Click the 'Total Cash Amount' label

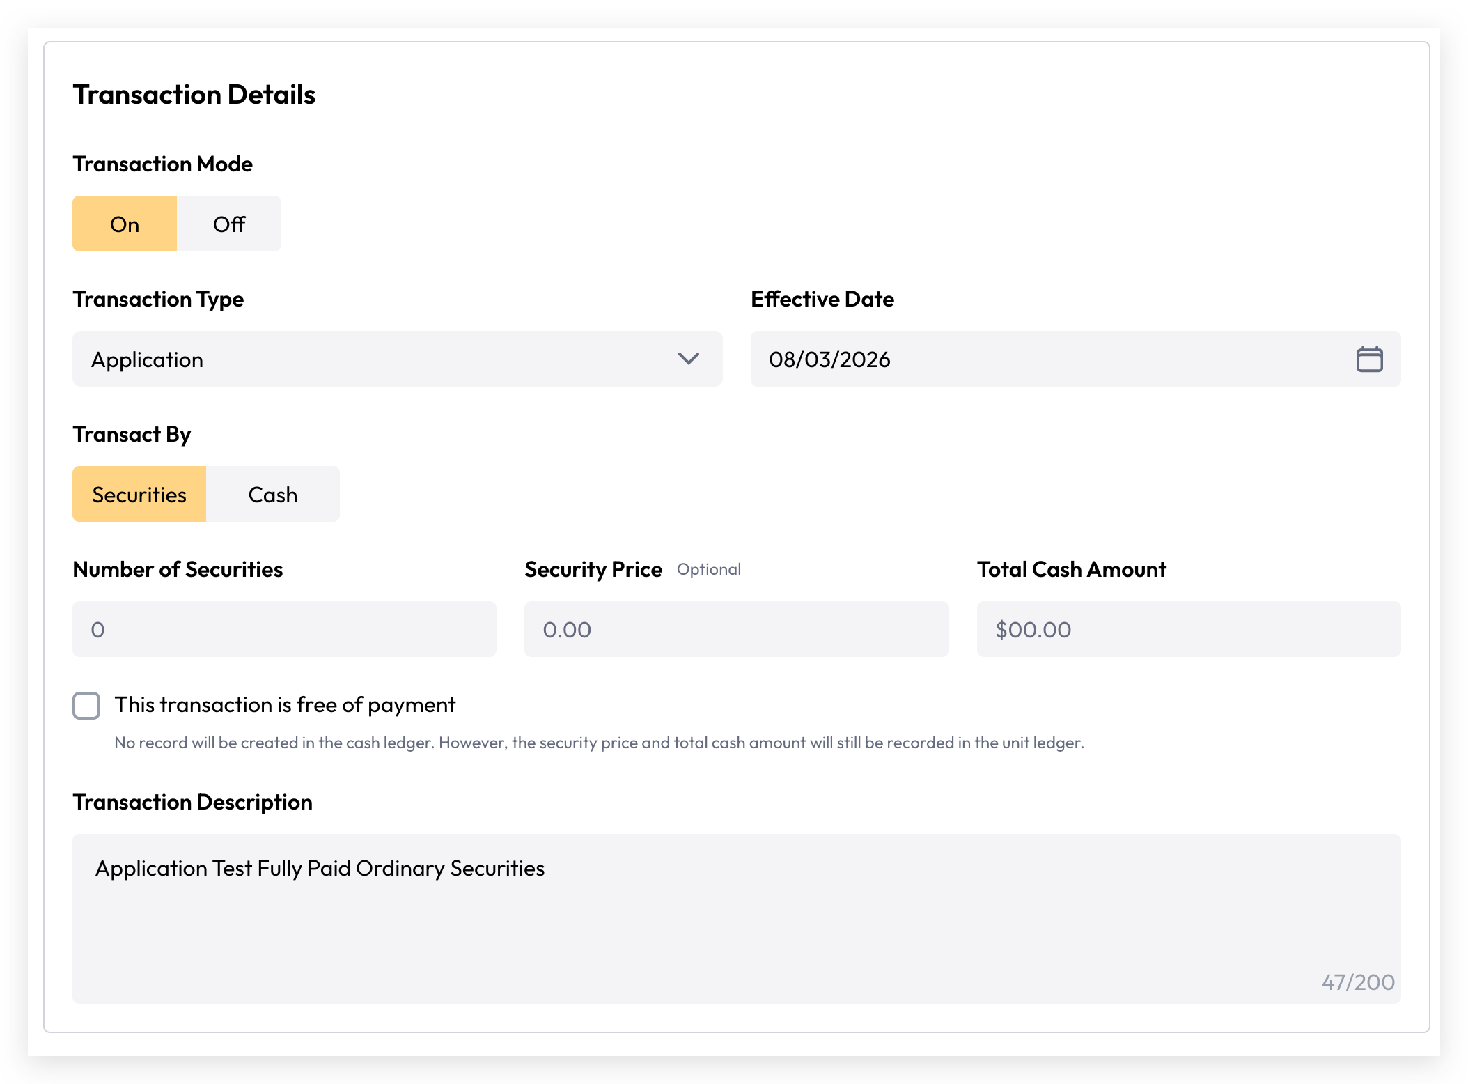(1072, 569)
